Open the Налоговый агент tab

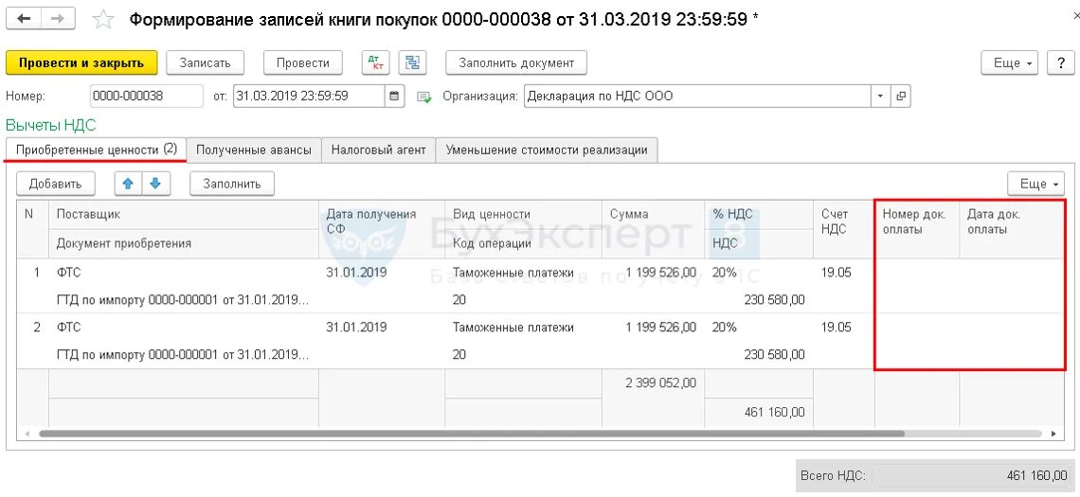click(x=378, y=150)
